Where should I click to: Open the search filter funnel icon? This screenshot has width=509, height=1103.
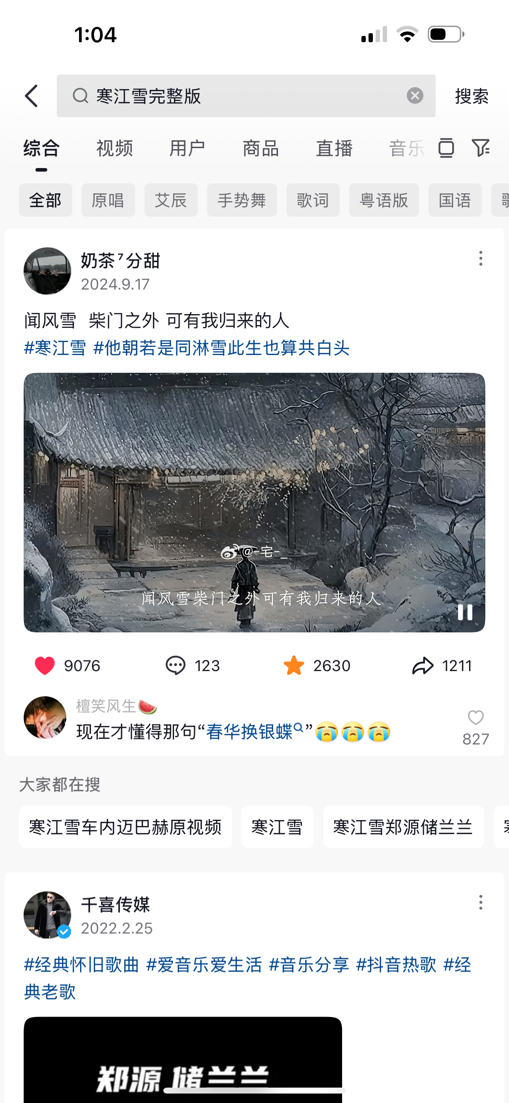481,148
